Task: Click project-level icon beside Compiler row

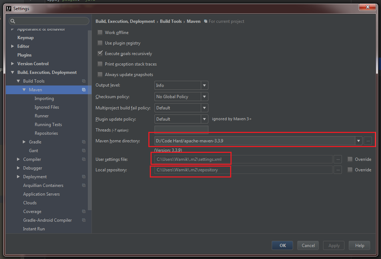Action: click(x=84, y=159)
